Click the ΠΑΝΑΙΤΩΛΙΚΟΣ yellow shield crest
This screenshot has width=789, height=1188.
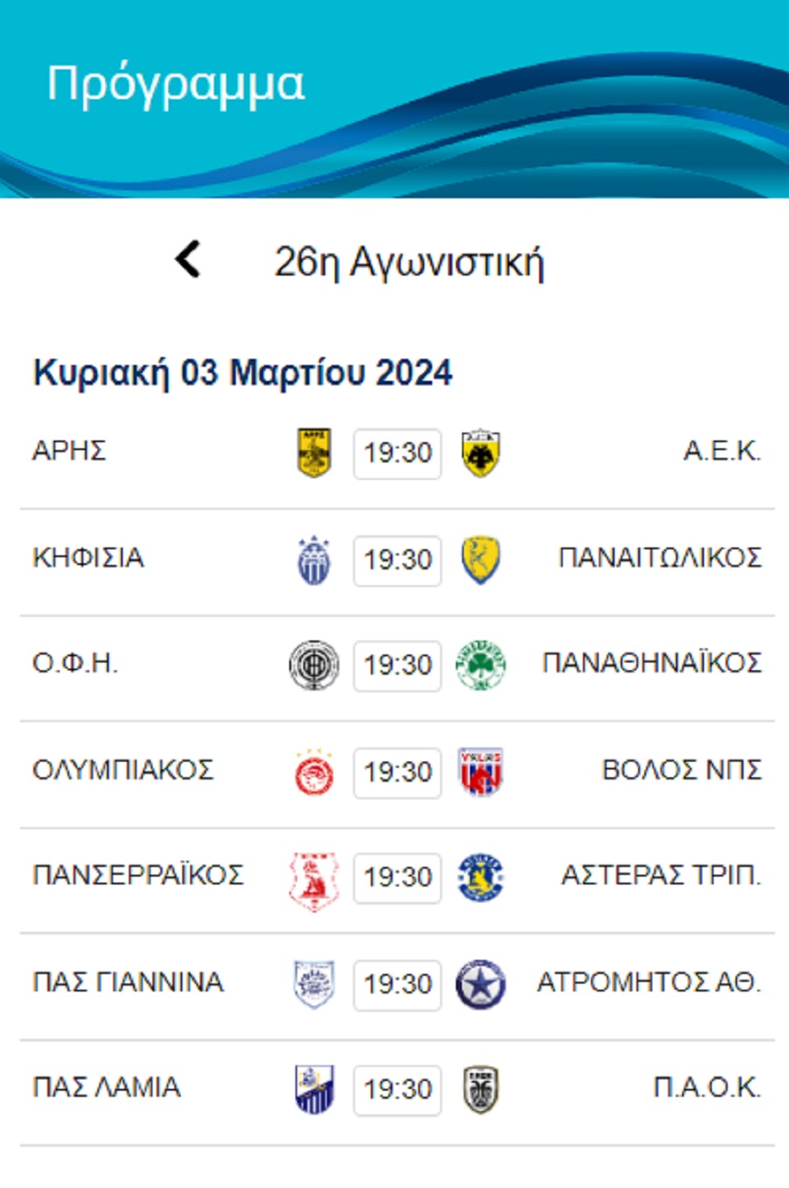tap(480, 560)
